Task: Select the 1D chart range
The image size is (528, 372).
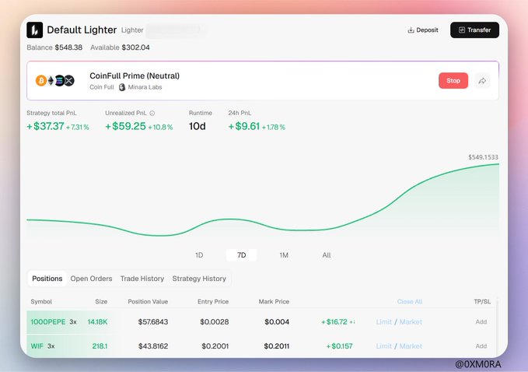Action: (199, 255)
